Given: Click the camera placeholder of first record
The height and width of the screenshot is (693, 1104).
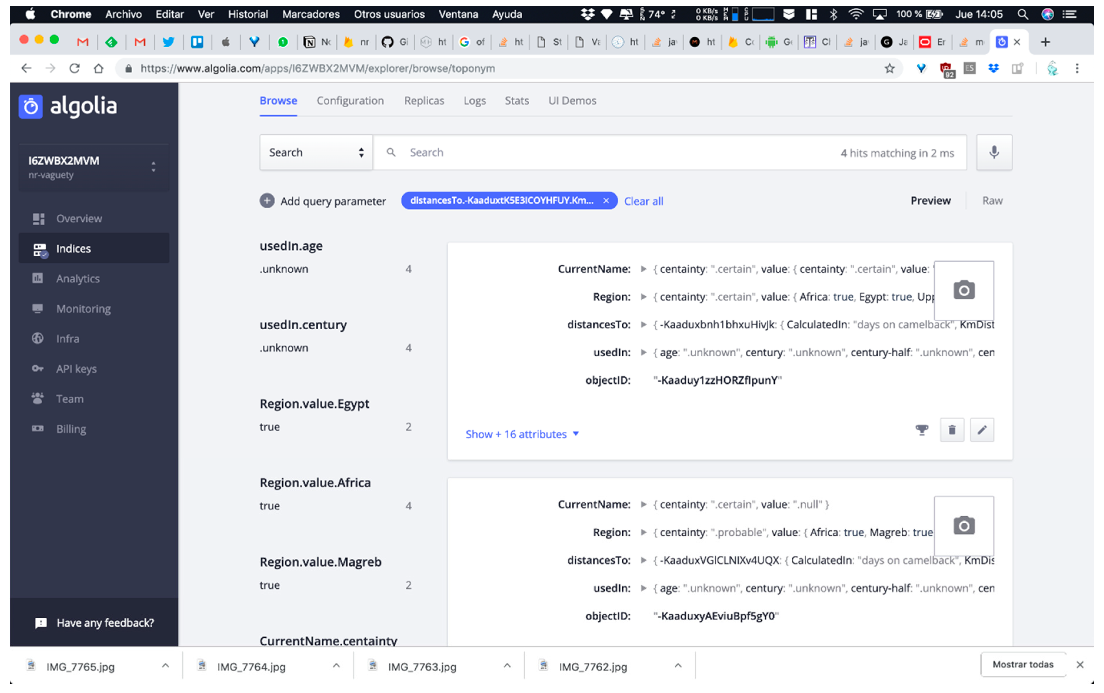Looking at the screenshot, I should [964, 290].
